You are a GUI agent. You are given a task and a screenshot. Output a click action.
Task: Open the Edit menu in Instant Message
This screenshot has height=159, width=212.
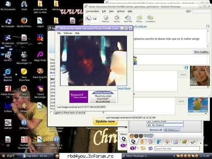(104, 11)
